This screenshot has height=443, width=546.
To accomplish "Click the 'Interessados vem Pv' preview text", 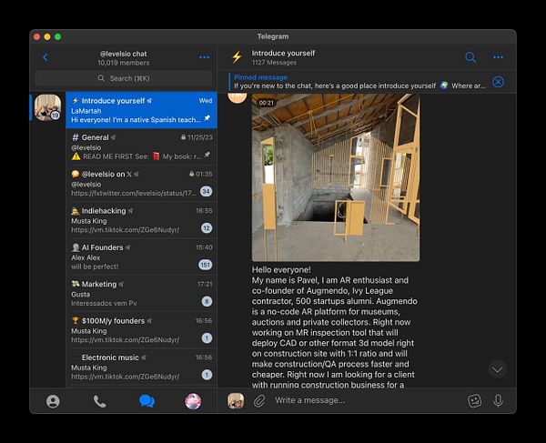I will tap(104, 303).
